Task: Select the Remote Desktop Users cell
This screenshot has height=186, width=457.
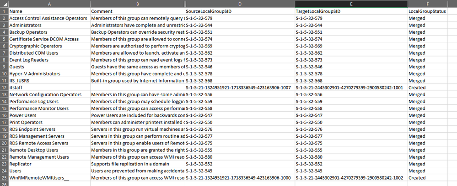Action: (x=49, y=150)
